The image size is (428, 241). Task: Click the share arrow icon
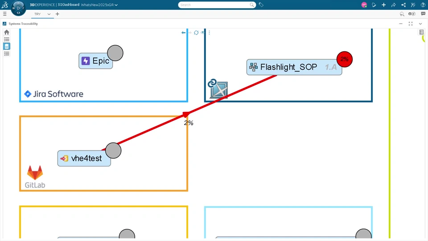coord(393,4)
